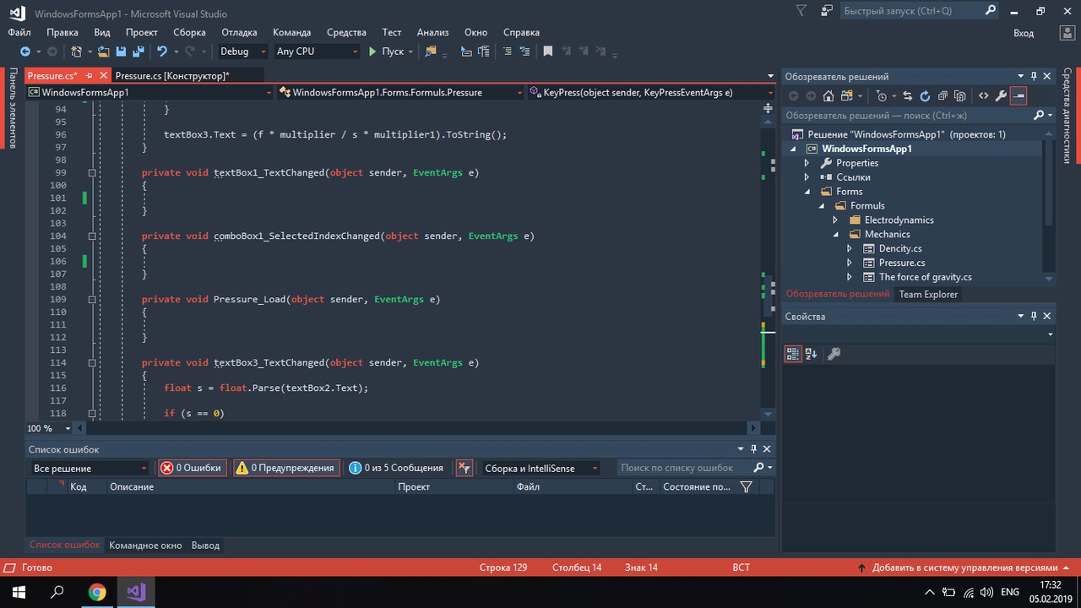Open the Все решение scope dropdown

[x=89, y=468]
